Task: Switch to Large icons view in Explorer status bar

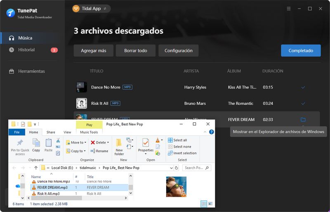Action: coord(210,204)
